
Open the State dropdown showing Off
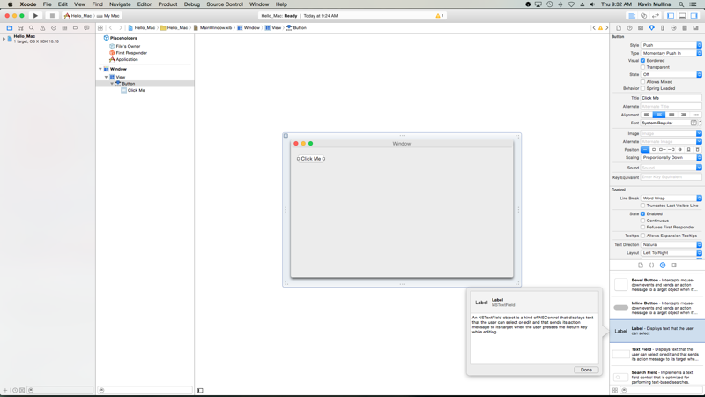click(x=672, y=74)
